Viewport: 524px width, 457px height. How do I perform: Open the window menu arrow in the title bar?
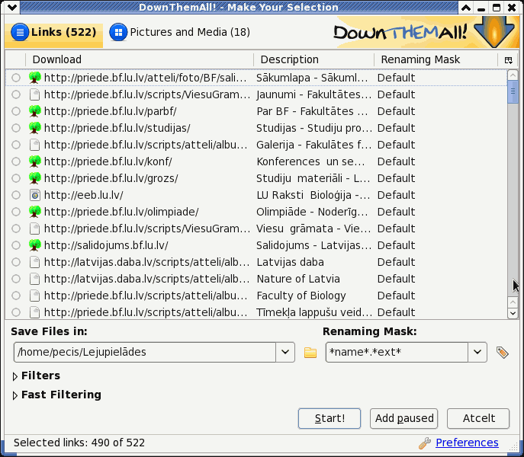pos(12,8)
